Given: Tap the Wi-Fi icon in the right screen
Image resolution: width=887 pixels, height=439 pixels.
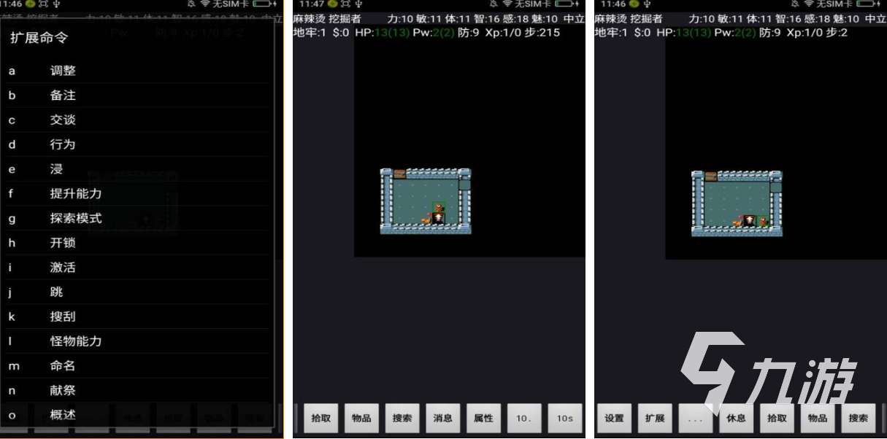Looking at the screenshot, I should click(x=809, y=4).
